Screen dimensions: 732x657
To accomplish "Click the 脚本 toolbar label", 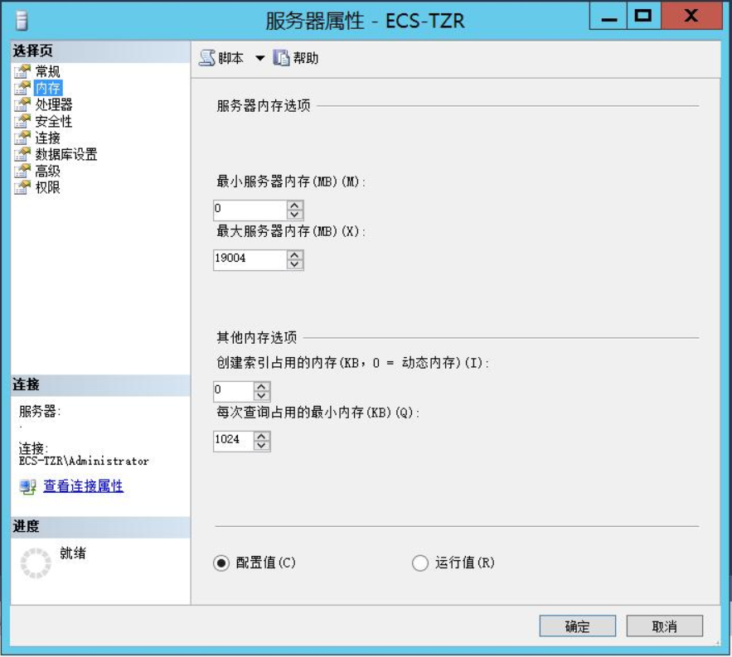I will [x=230, y=58].
